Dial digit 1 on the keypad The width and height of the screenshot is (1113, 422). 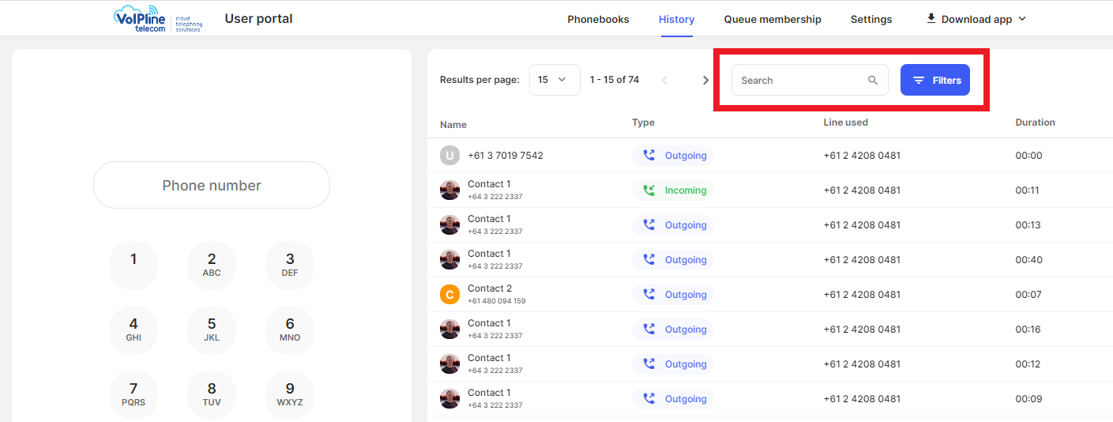tap(133, 266)
